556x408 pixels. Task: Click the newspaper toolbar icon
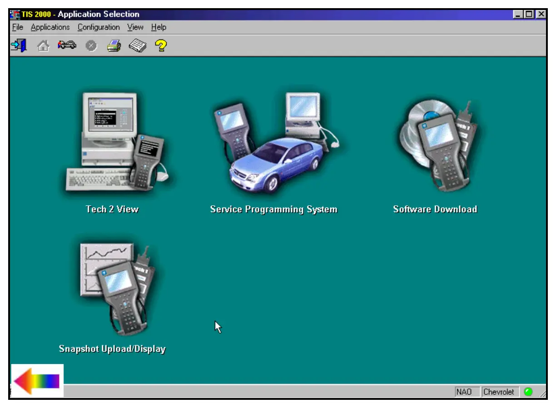(x=137, y=46)
